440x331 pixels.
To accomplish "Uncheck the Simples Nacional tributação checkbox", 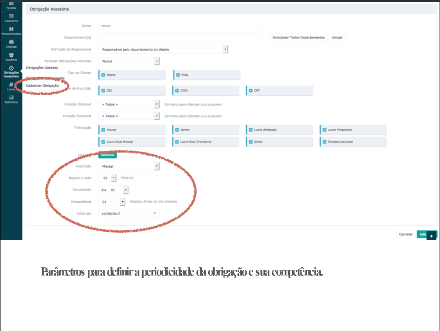I will click(324, 142).
